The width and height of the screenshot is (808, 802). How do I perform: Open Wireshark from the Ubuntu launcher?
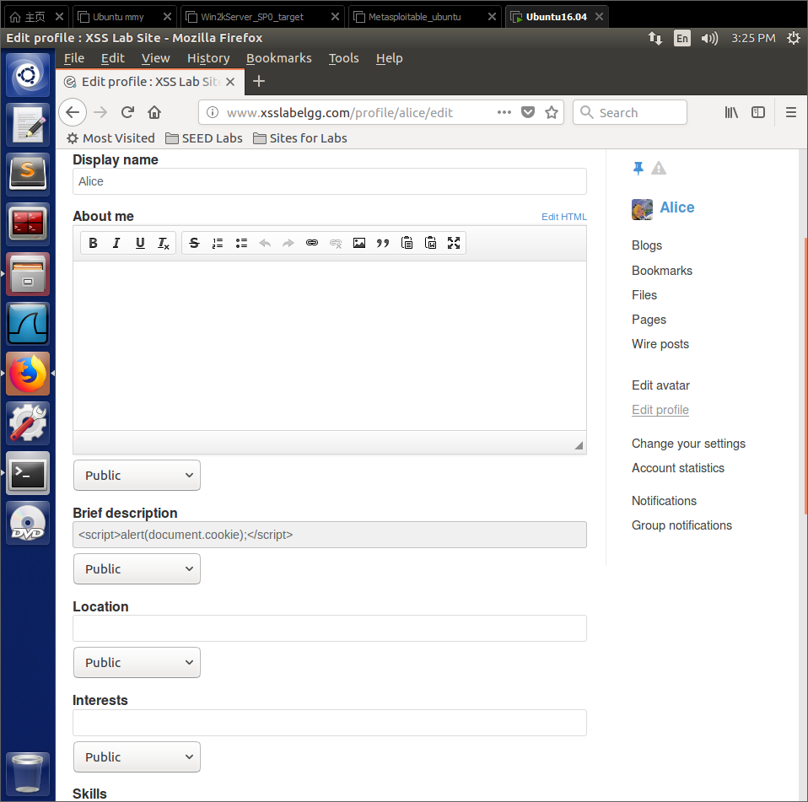(29, 324)
